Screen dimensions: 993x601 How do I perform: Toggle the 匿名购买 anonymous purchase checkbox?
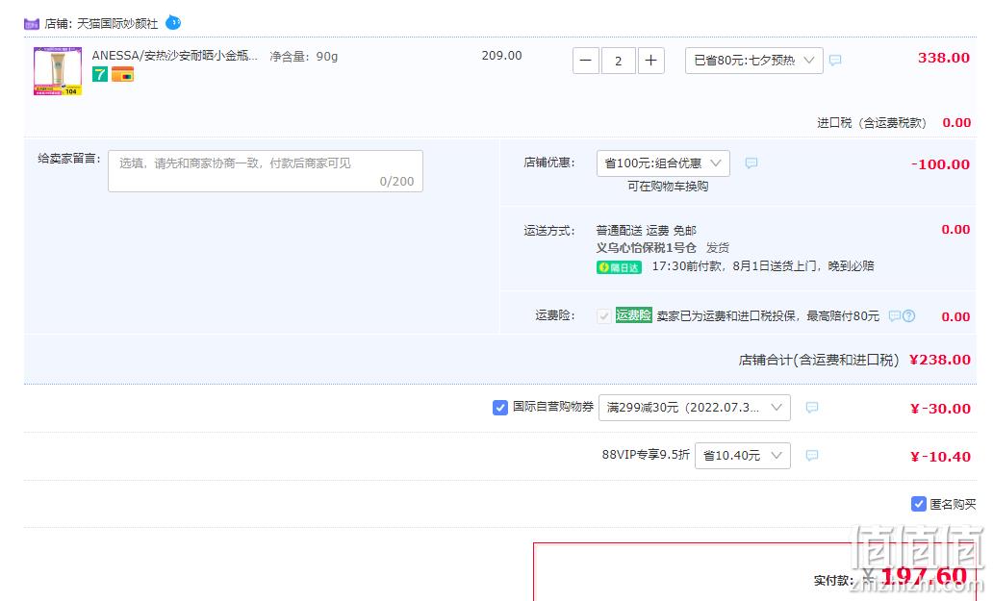(918, 504)
